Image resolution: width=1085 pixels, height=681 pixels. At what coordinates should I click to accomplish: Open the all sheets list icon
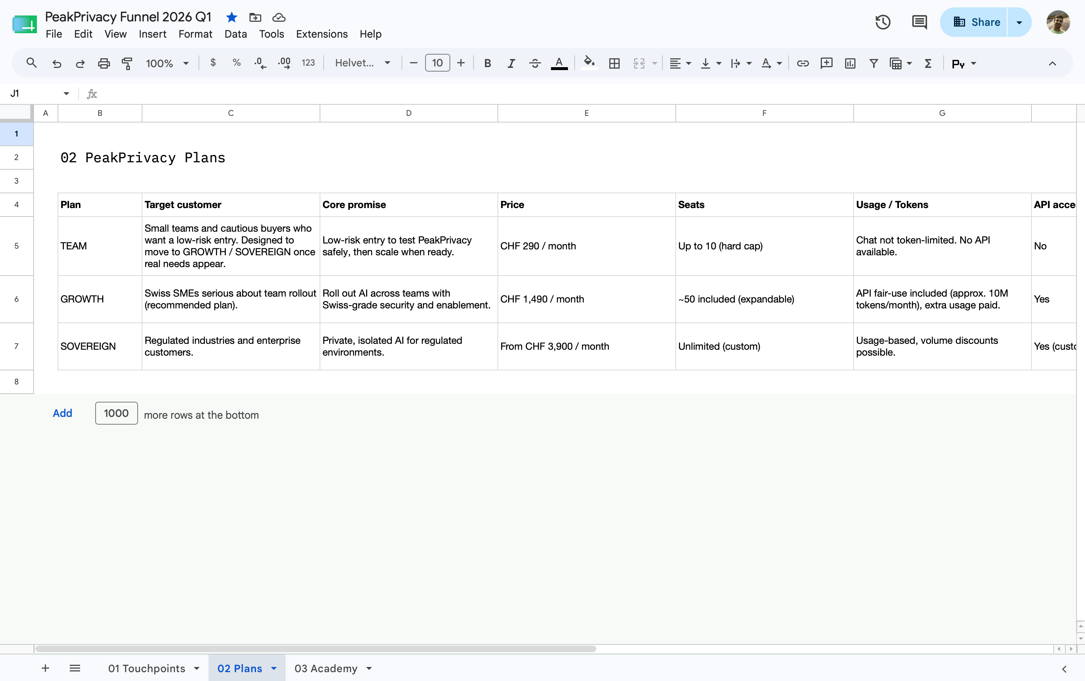pyautogui.click(x=75, y=668)
